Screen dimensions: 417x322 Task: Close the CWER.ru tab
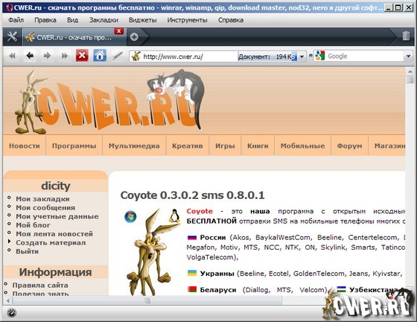point(119,31)
